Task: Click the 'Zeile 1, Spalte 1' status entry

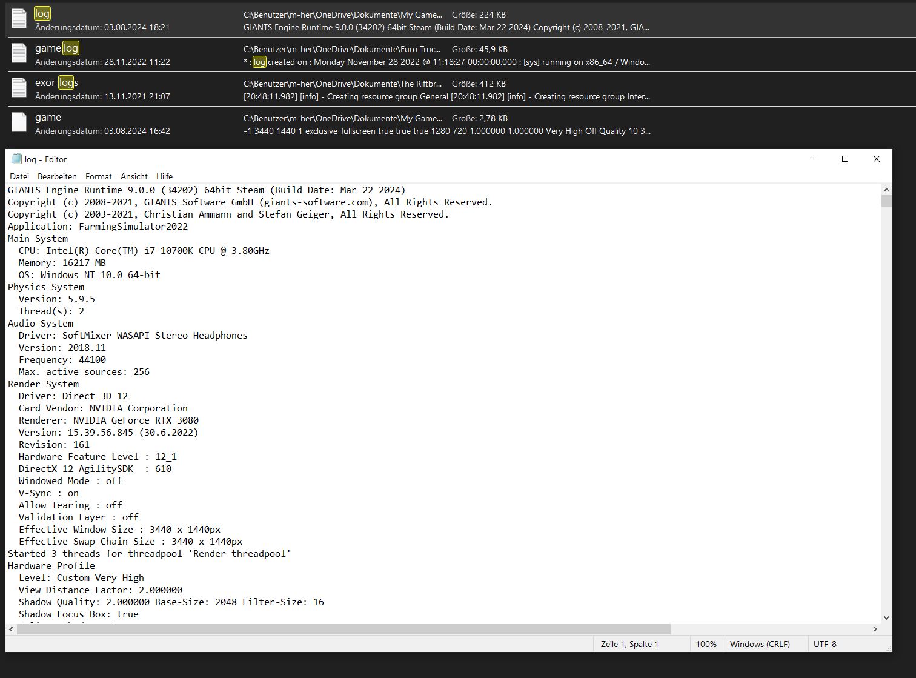Action: [x=629, y=644]
